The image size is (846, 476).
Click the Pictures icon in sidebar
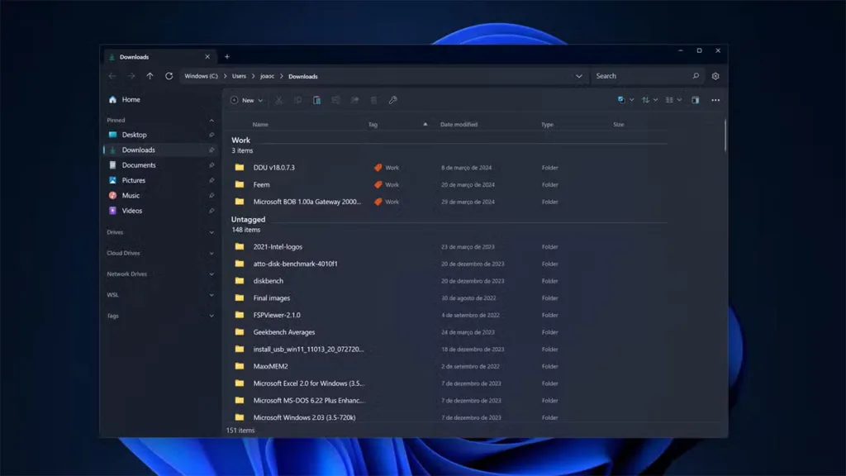[x=112, y=180]
